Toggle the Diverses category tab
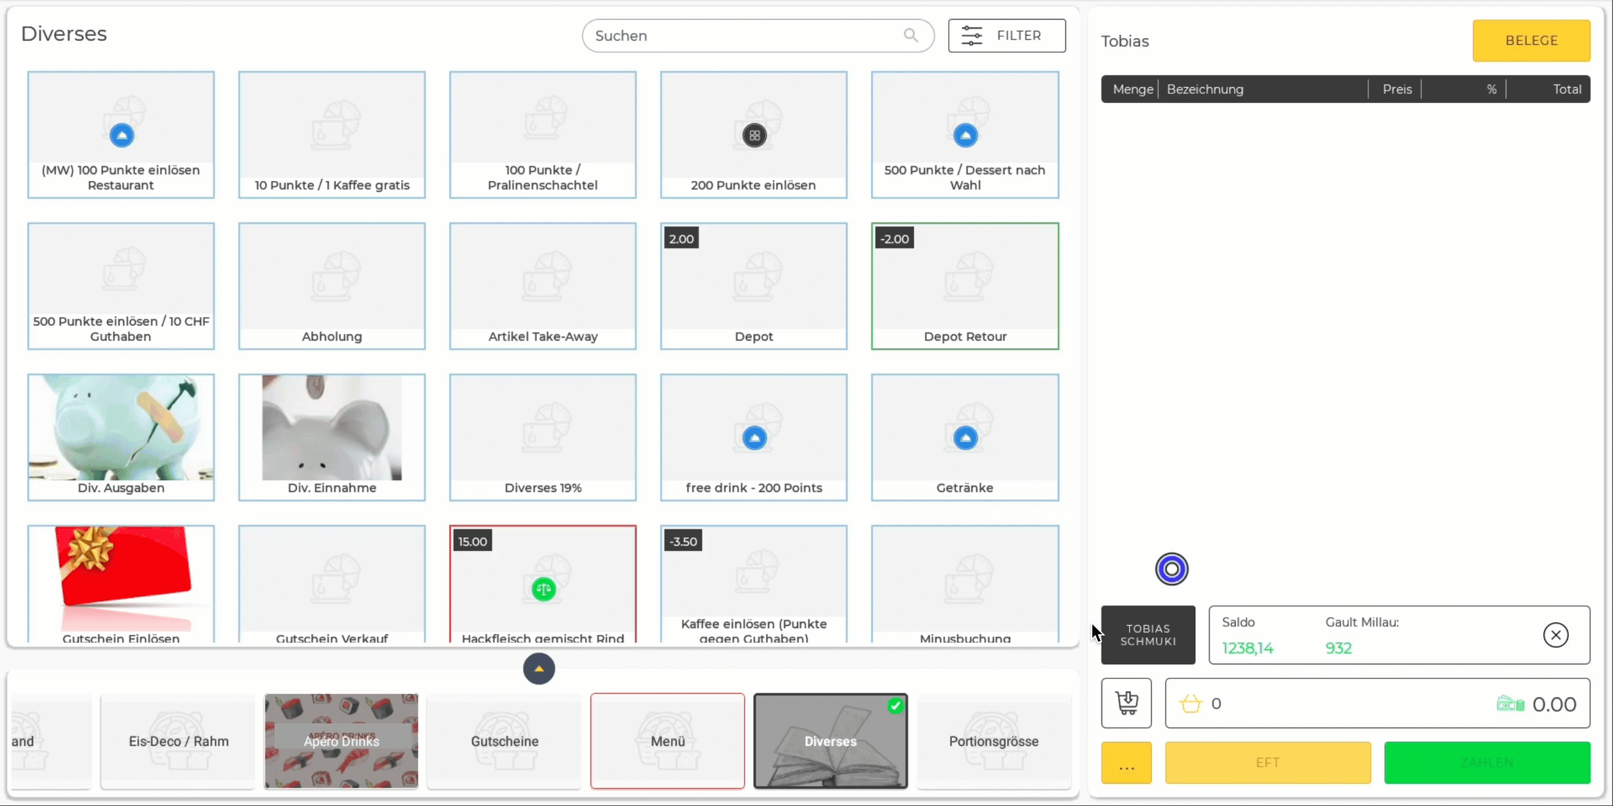 (830, 740)
